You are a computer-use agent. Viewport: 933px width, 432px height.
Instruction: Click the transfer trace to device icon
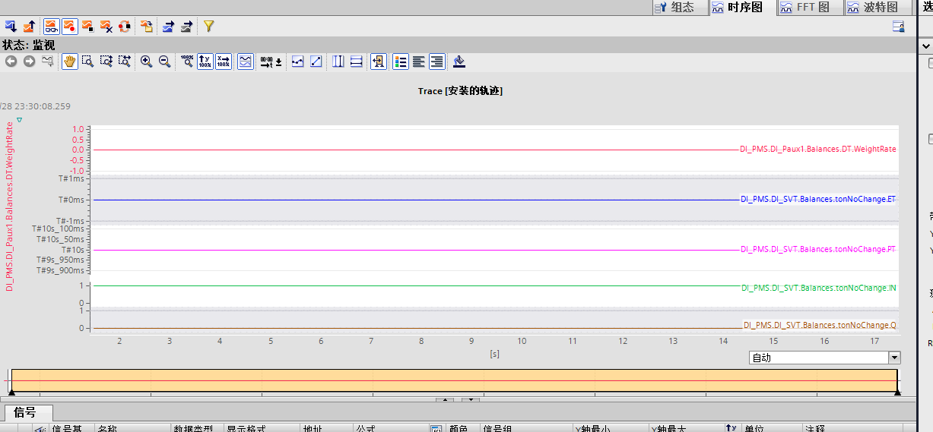coord(11,26)
